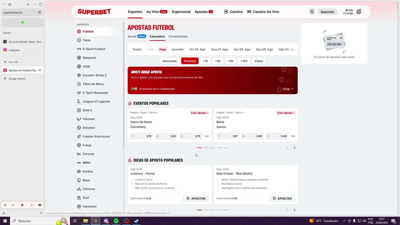Open Valorant category

pyautogui.click(x=86, y=119)
